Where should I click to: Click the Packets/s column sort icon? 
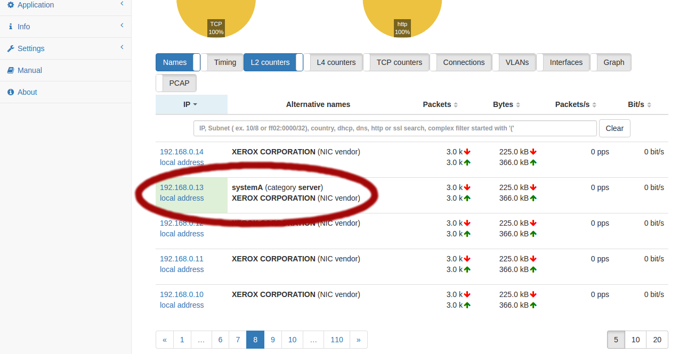[x=594, y=105]
